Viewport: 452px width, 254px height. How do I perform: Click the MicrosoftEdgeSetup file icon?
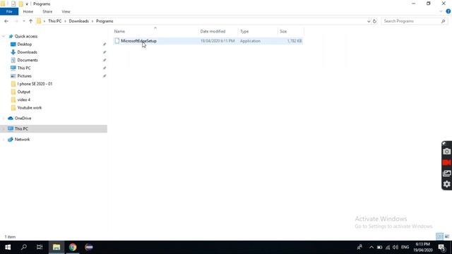(x=117, y=41)
